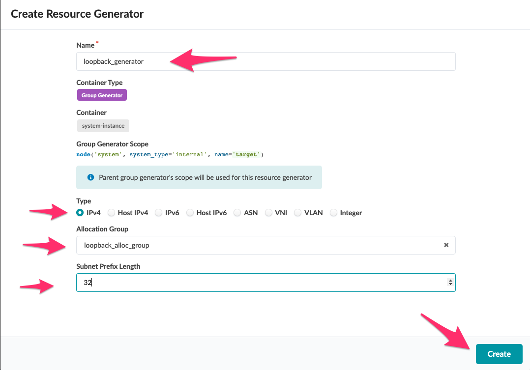530x370 pixels.
Task: Increment Subnet Prefix Length with the up stepper
Action: pos(450,280)
